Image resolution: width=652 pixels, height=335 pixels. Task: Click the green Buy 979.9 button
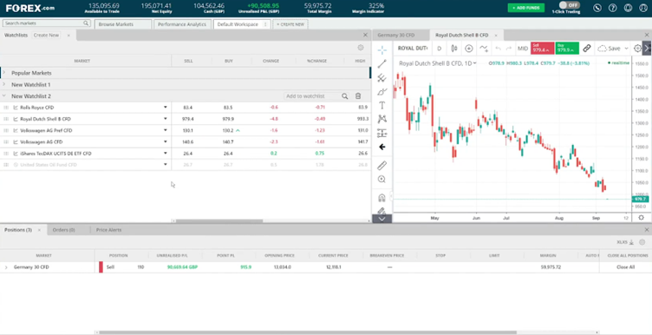click(x=567, y=49)
